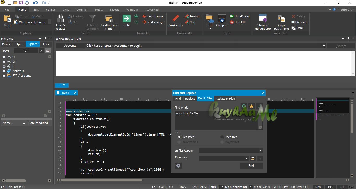Click Show in default app icon
356x189 pixels.
click(263, 19)
